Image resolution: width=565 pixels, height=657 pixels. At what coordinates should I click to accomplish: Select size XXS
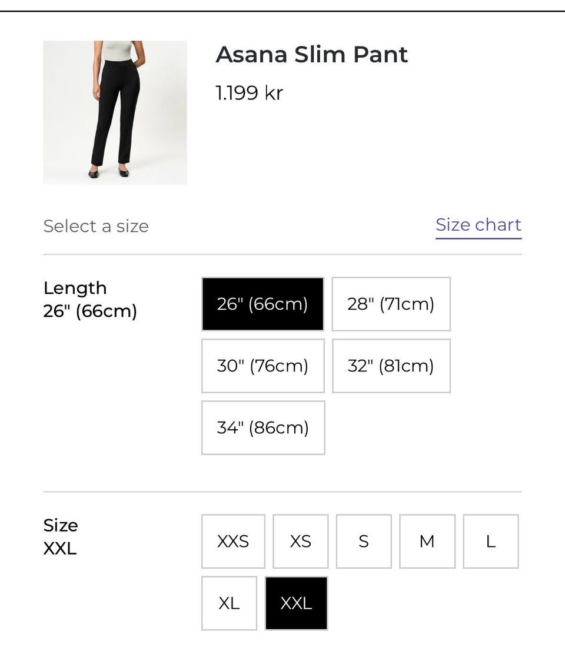(x=233, y=541)
